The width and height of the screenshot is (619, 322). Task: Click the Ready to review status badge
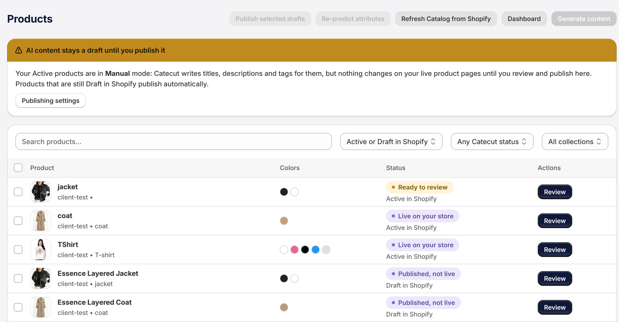tap(420, 187)
